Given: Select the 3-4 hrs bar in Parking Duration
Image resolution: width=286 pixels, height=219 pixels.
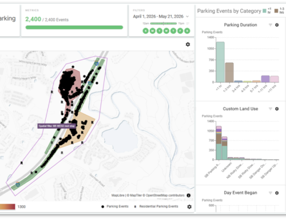Looking at the screenshot, I should 239,81.
